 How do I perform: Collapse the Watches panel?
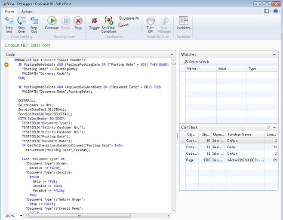tap(274, 54)
